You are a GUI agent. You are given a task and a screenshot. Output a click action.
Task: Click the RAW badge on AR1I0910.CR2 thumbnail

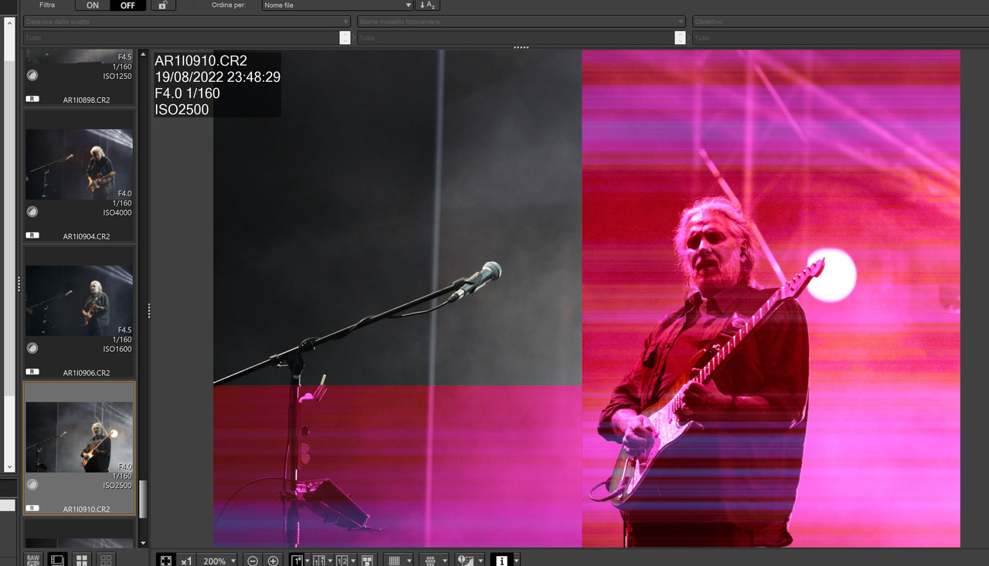tap(32, 508)
